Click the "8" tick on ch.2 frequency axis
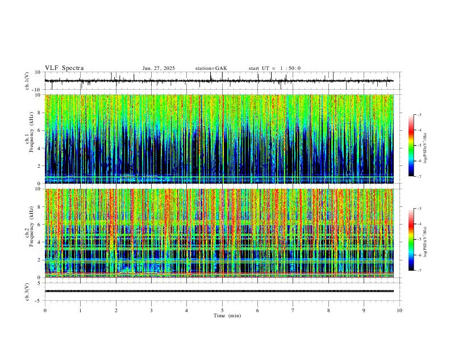Screen dimensions: 450x348 (x=39, y=207)
